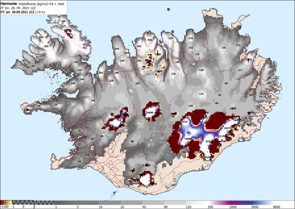Click the 19064 snow value
The height and width of the screenshot is (209, 295).
tap(188, 139)
